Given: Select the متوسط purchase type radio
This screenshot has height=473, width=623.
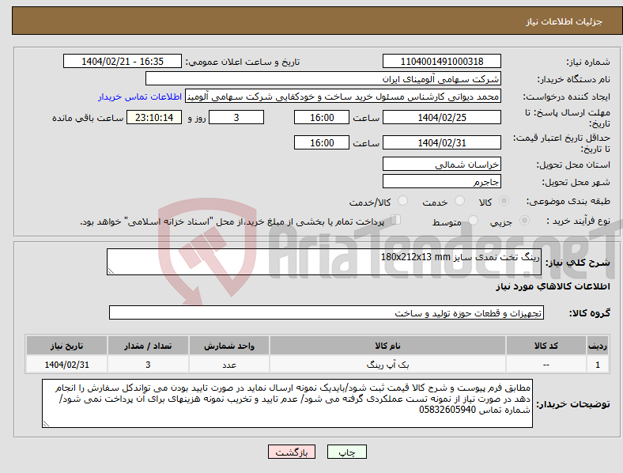Looking at the screenshot, I should pos(474,220).
